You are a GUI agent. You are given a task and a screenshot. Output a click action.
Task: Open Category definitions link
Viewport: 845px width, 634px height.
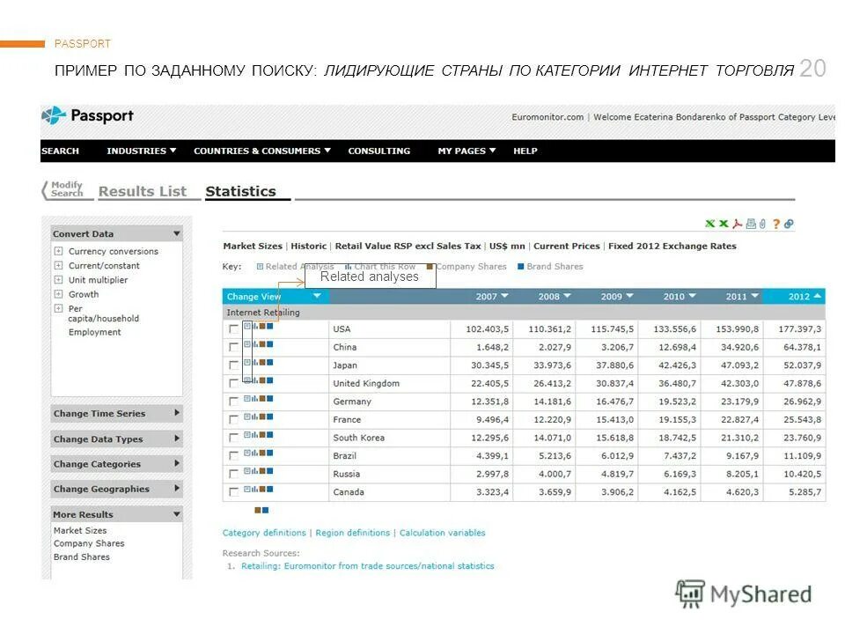tap(264, 533)
